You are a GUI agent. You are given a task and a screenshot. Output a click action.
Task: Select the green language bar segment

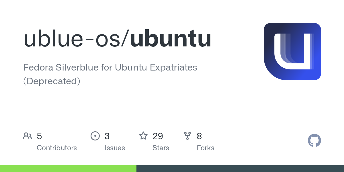click(68, 169)
